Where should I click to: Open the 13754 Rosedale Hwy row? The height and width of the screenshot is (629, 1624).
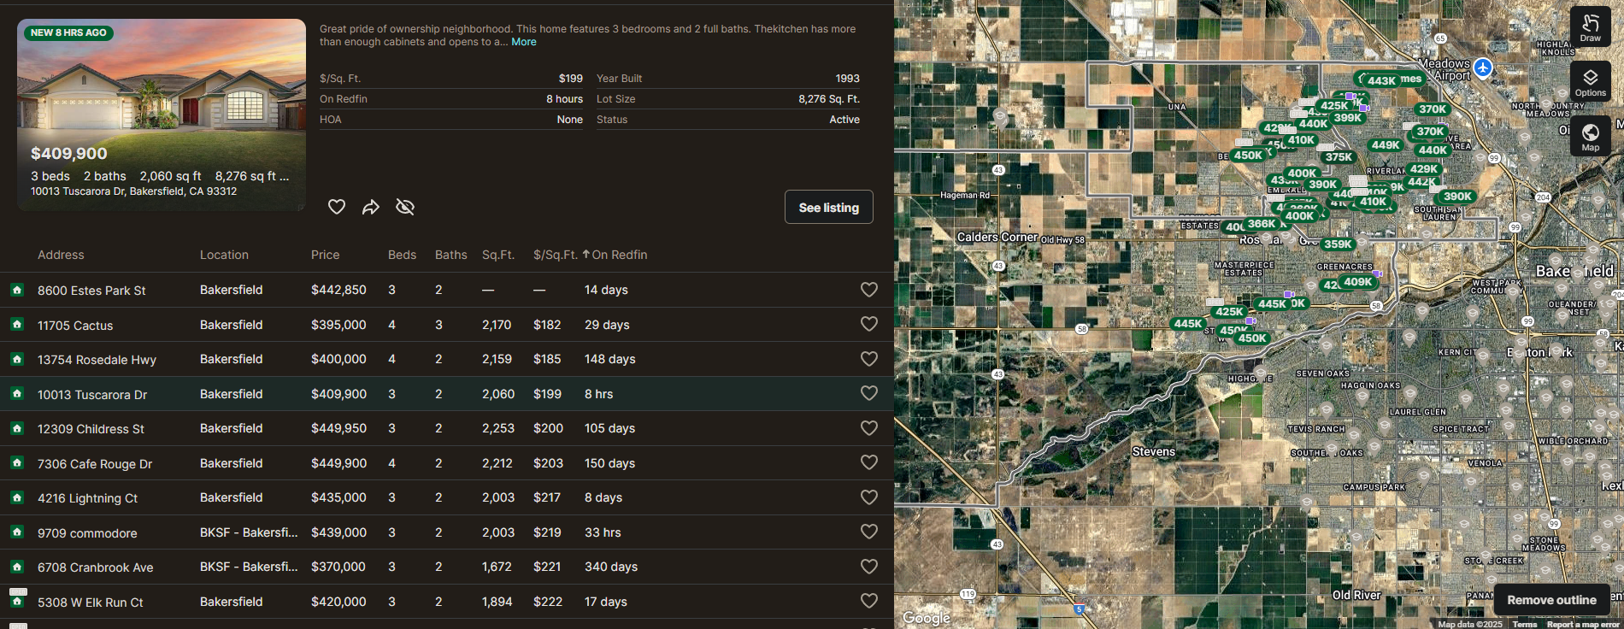[x=447, y=359]
